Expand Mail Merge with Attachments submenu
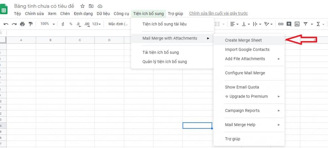 (172, 38)
